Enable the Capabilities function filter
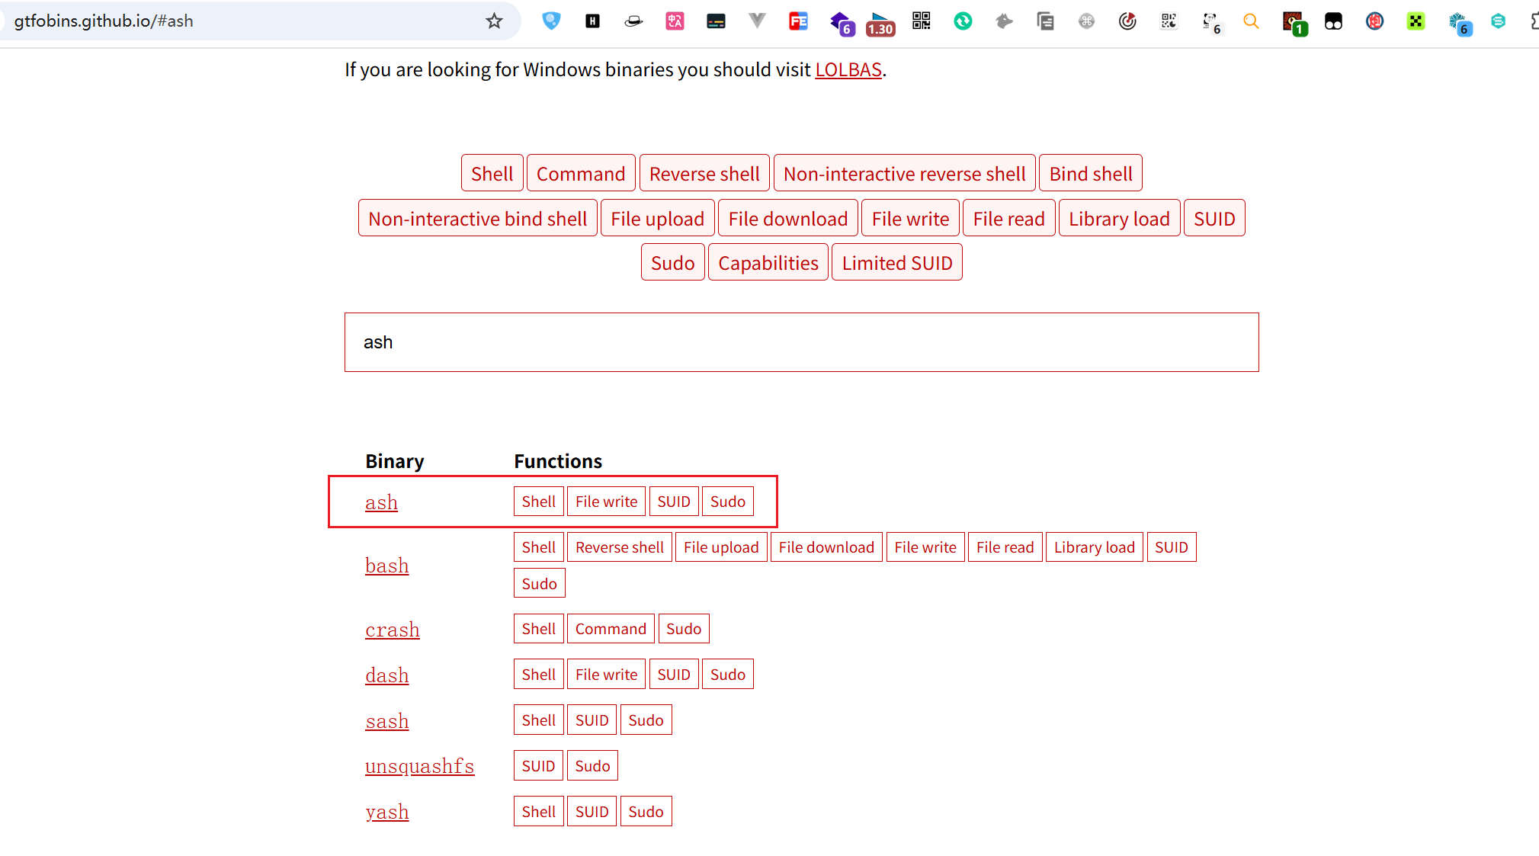 tap(768, 263)
